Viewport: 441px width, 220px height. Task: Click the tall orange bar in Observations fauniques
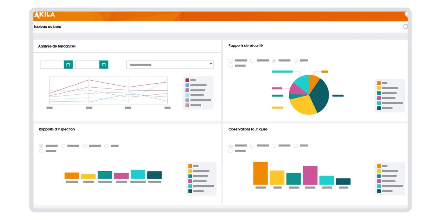[x=261, y=173]
